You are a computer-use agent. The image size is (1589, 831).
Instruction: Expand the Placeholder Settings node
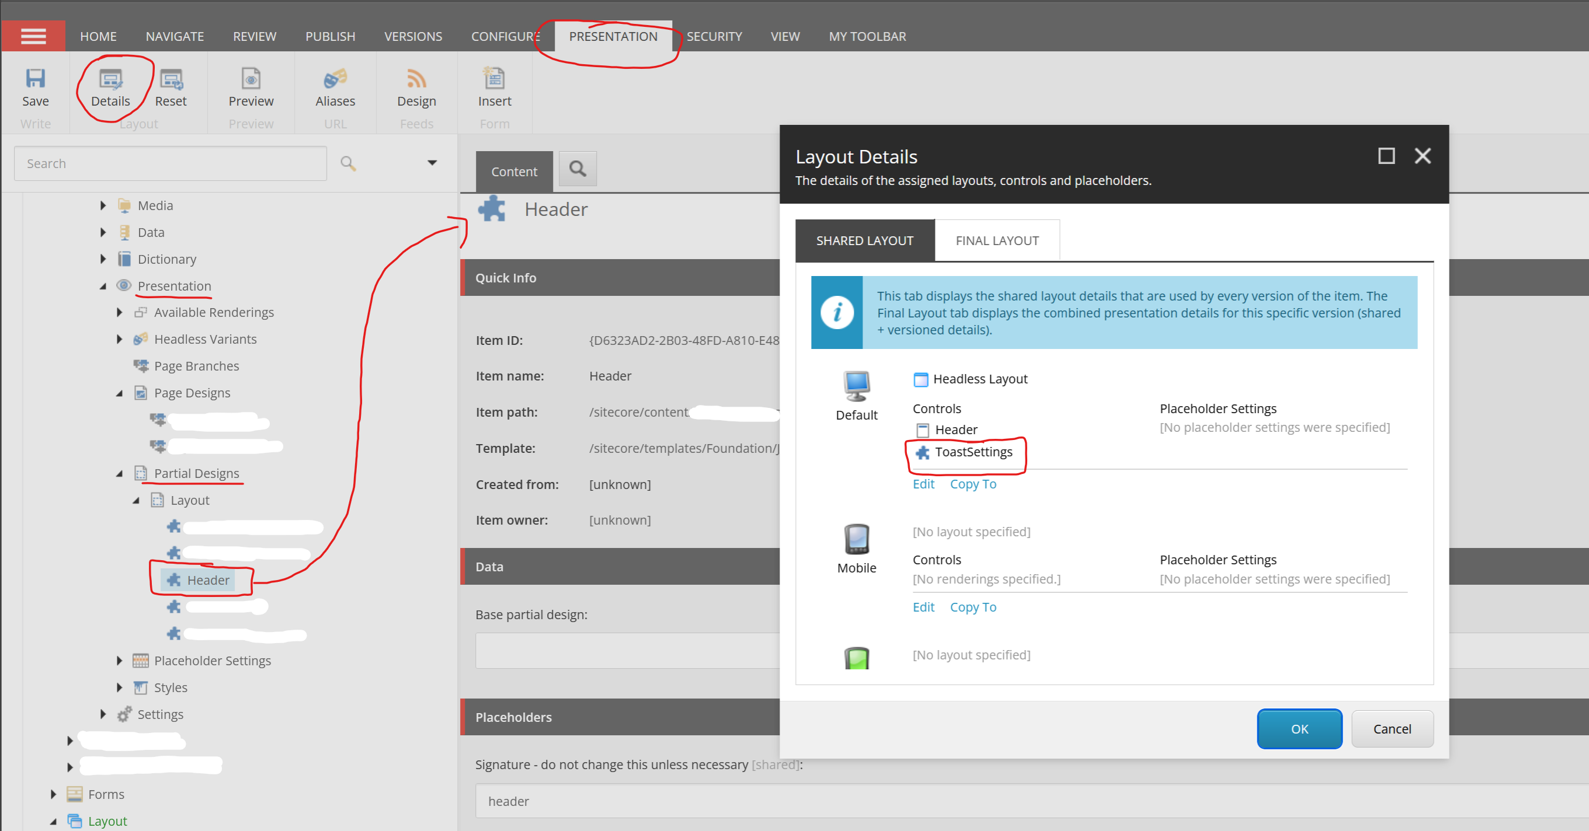(119, 660)
